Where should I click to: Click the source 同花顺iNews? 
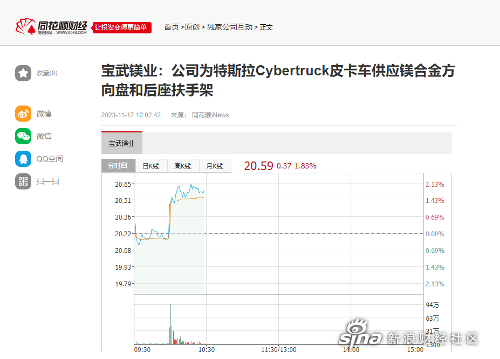click(x=210, y=115)
